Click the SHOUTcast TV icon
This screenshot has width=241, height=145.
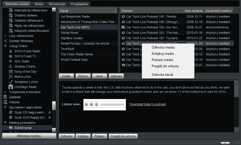point(10,56)
